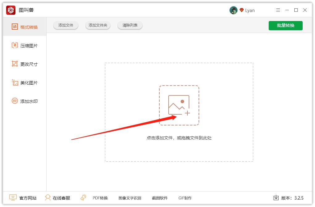Image resolution: width=315 pixels, height=207 pixels.
Task: Click the flame icon beside PDF转换
Action: click(x=83, y=198)
